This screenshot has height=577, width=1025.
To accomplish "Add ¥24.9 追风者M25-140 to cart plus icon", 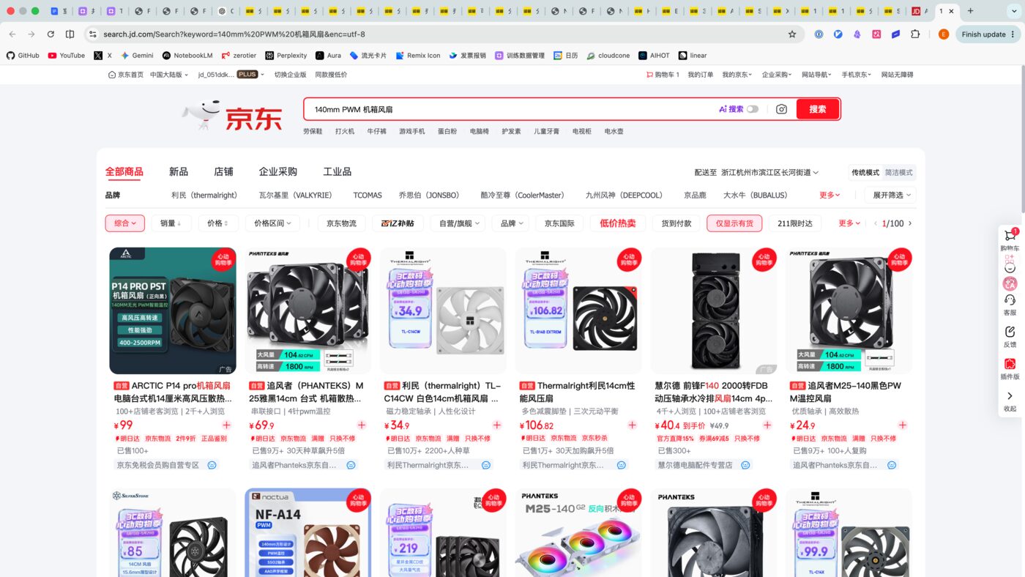I will [903, 425].
